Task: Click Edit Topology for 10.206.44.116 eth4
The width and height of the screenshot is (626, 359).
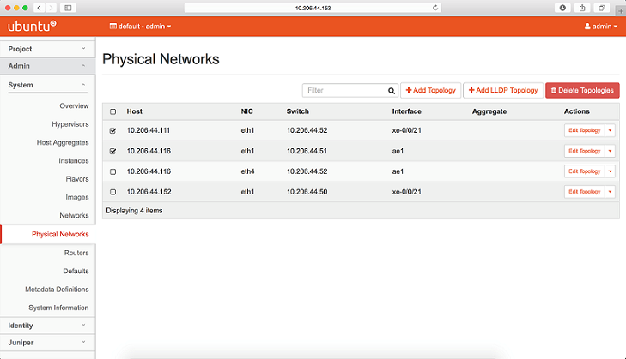Action: point(585,171)
